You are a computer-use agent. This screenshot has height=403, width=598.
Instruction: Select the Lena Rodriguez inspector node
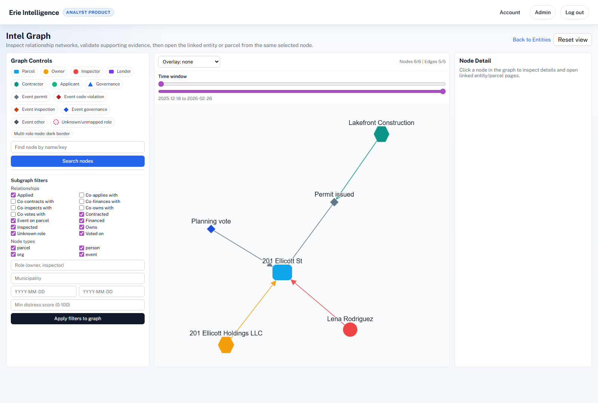[350, 329]
